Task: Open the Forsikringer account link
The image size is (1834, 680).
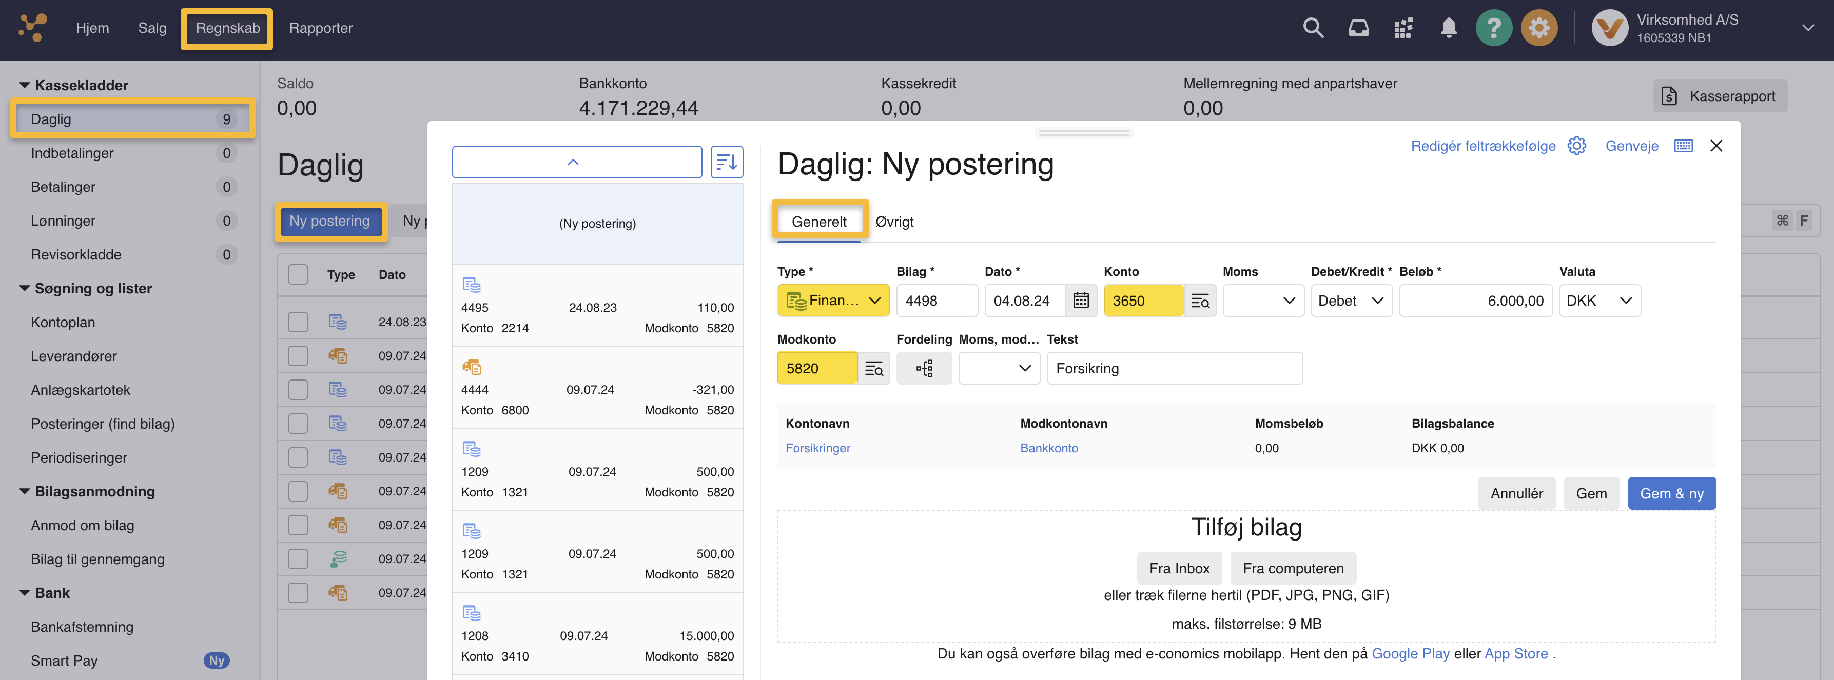Action: 817,448
